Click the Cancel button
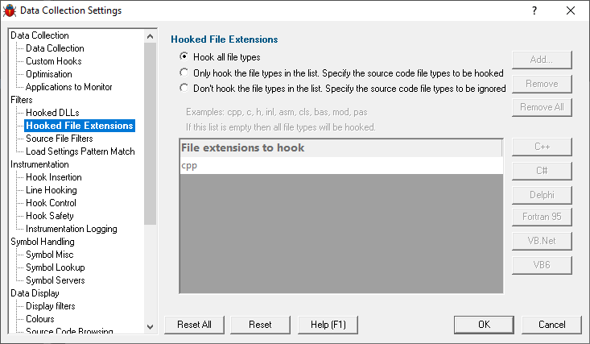Image resolution: width=590 pixels, height=344 pixels. (551, 325)
